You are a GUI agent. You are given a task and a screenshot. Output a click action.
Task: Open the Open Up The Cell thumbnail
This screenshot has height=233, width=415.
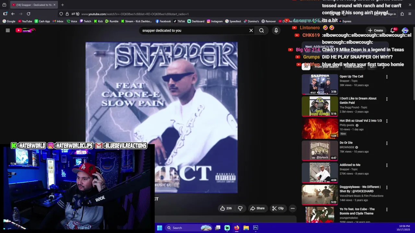tap(320, 84)
